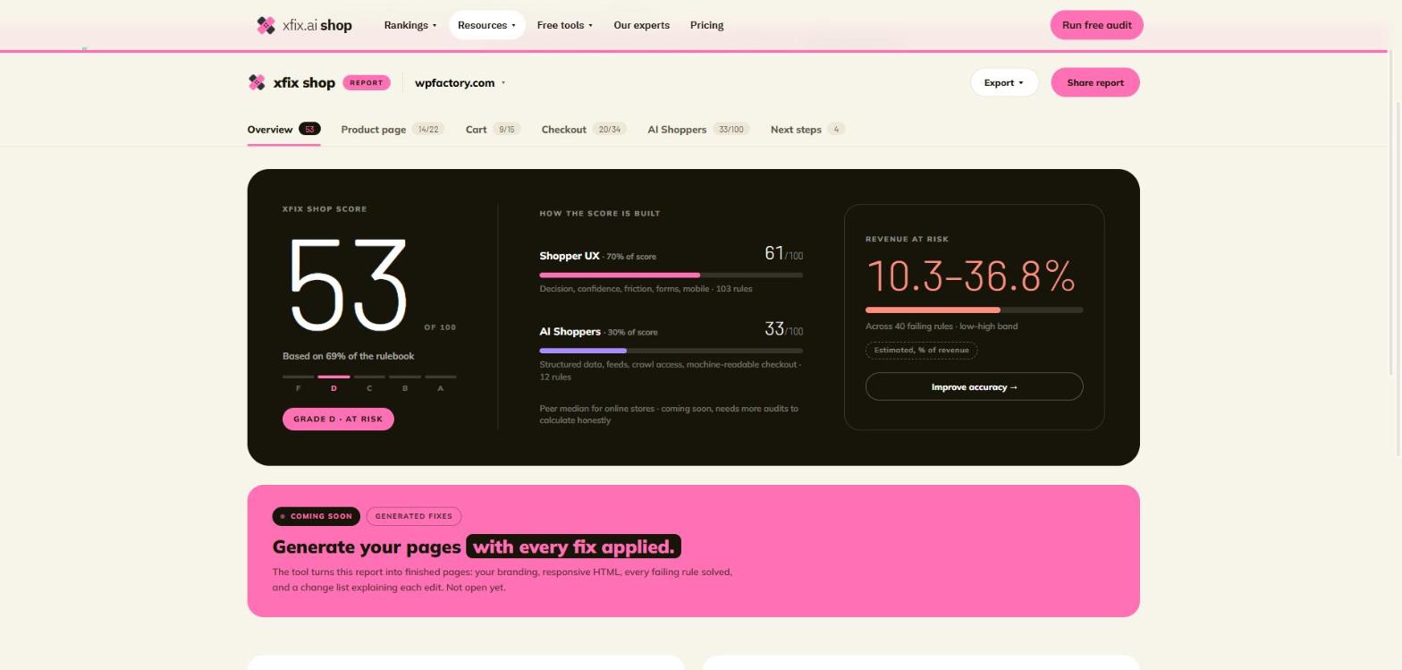Click 'Generate your pages' heading
The height and width of the screenshot is (670, 1402).
367,547
